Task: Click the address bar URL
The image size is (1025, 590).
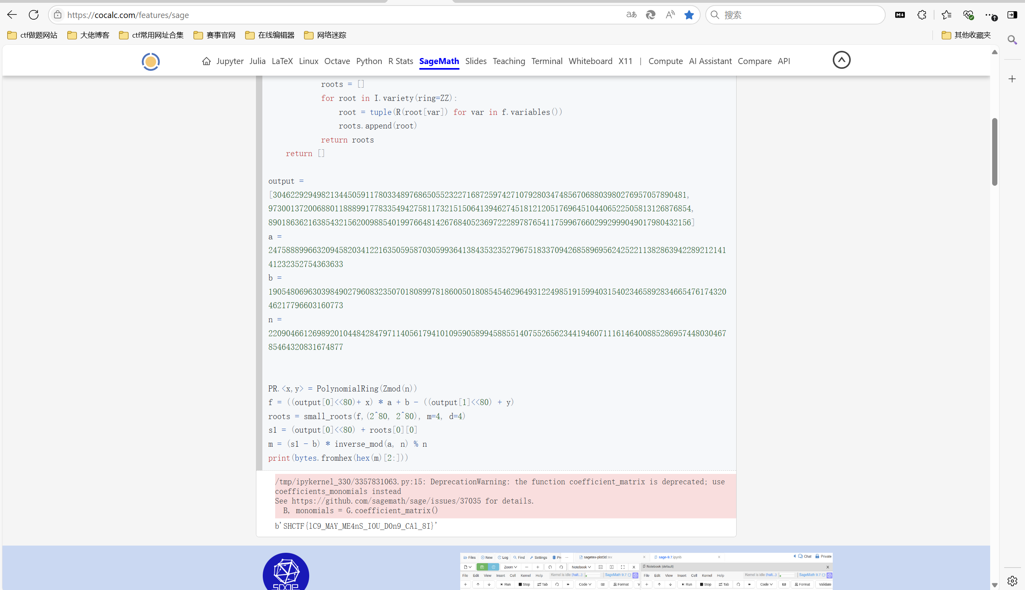Action: pyautogui.click(x=128, y=15)
